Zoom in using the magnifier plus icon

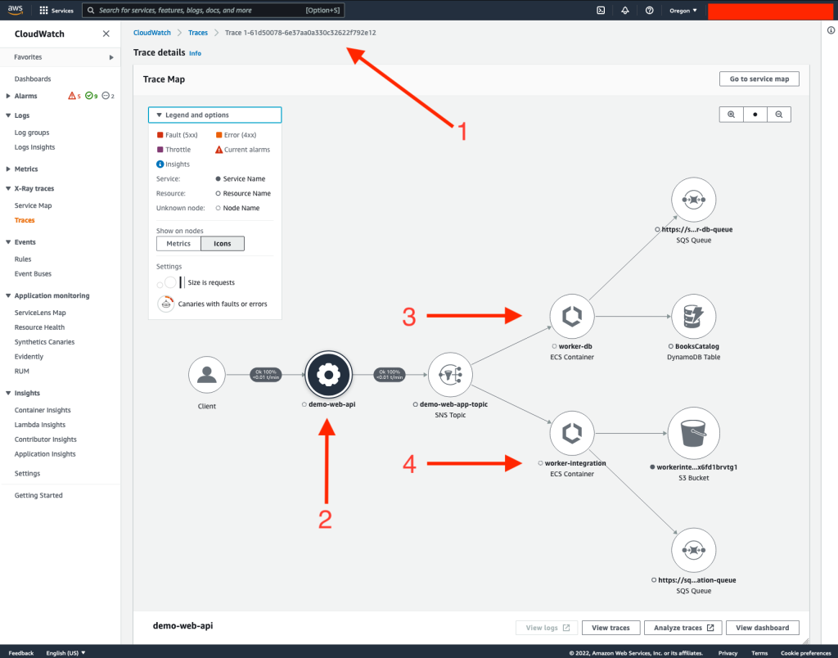(x=731, y=114)
